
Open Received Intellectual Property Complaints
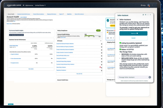pos(65,47)
